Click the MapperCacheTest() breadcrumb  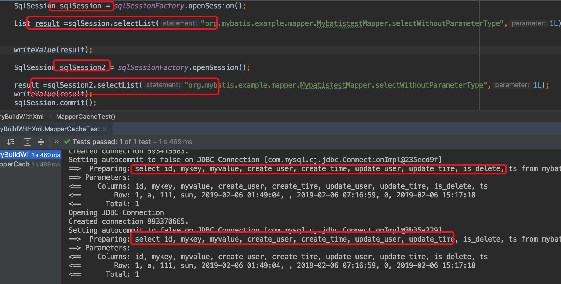[x=86, y=117]
